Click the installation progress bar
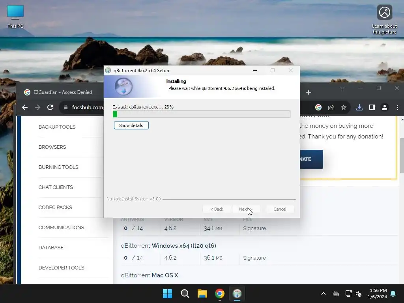Viewport: 404px width, 303px height. click(202, 114)
